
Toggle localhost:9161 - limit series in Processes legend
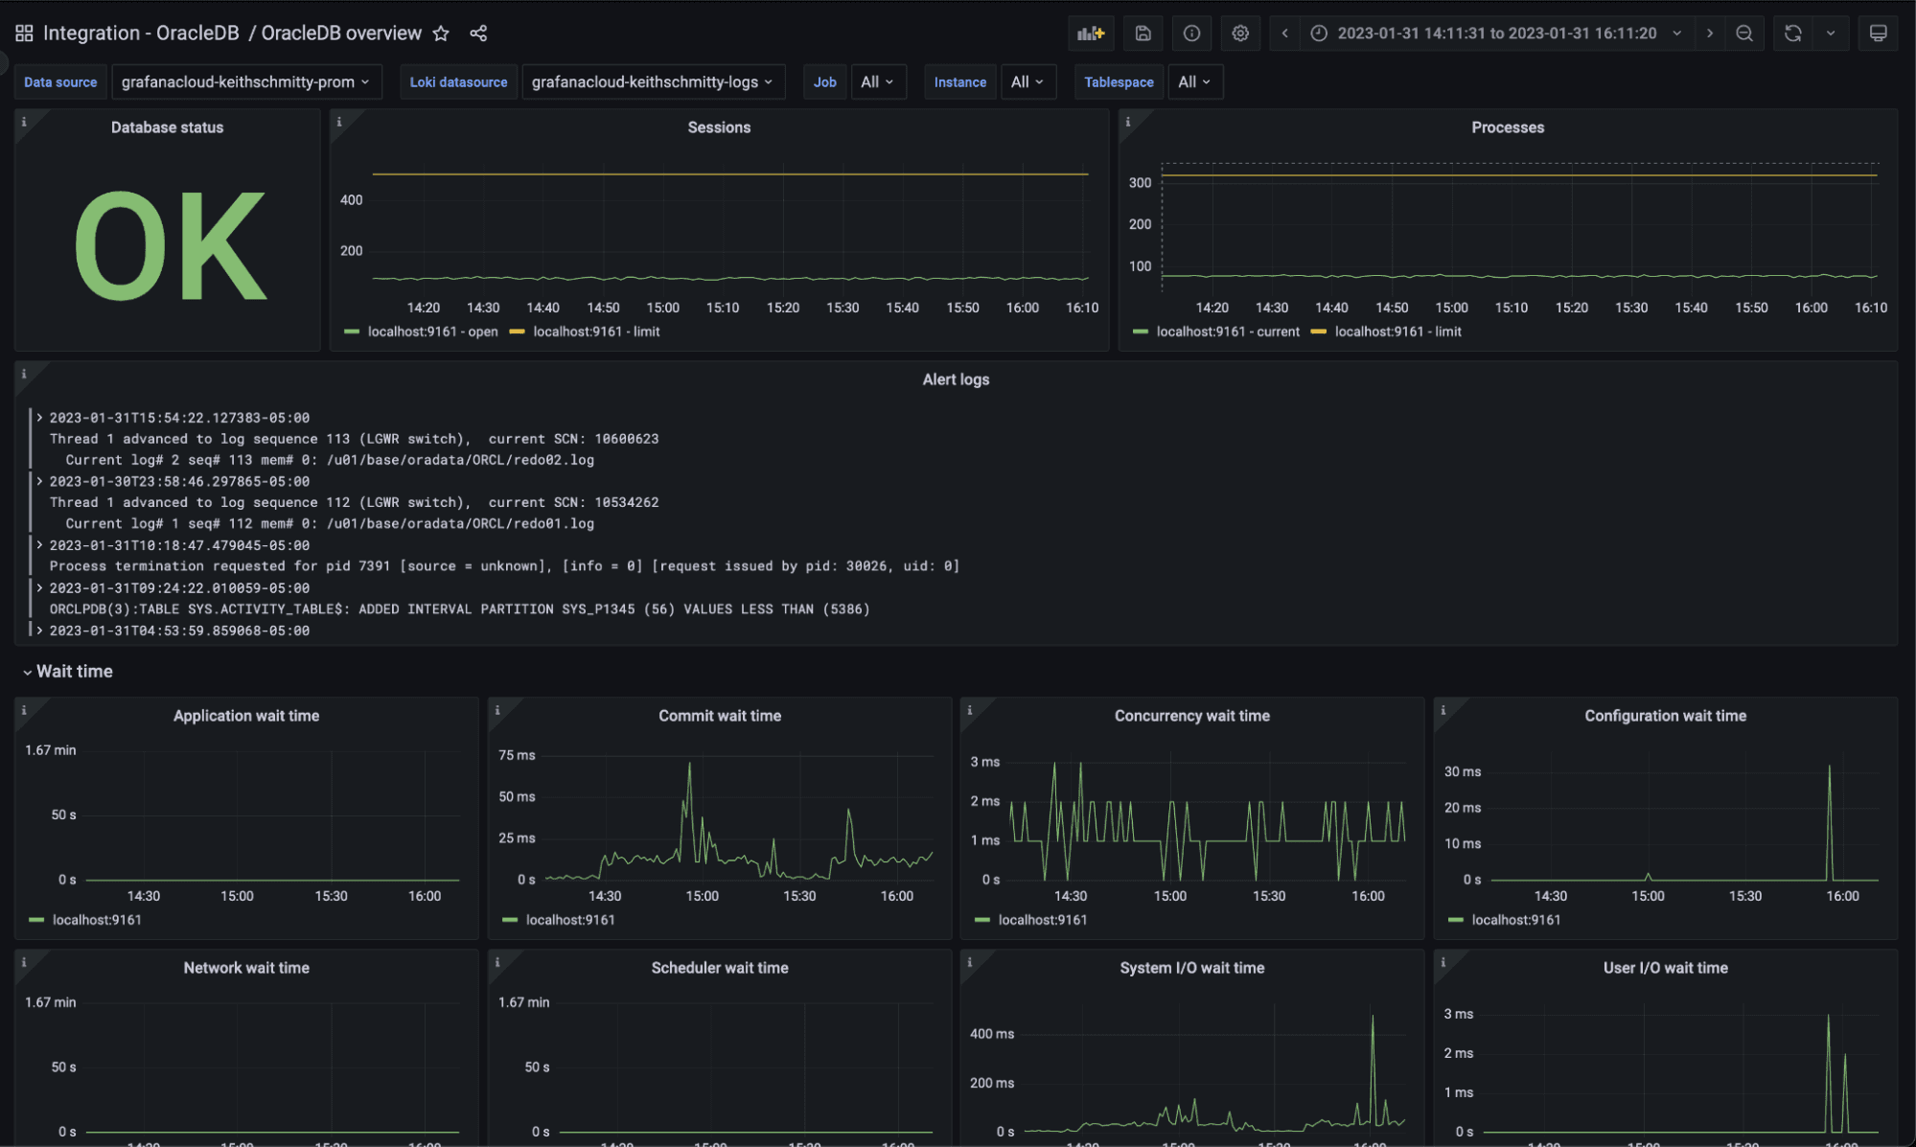pyautogui.click(x=1399, y=332)
